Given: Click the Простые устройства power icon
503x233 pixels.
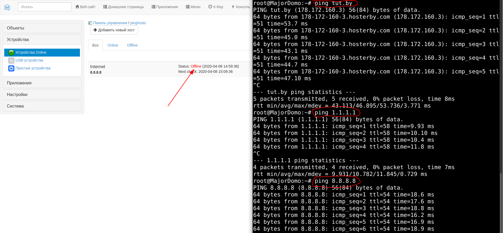Looking at the screenshot, I should [11, 68].
